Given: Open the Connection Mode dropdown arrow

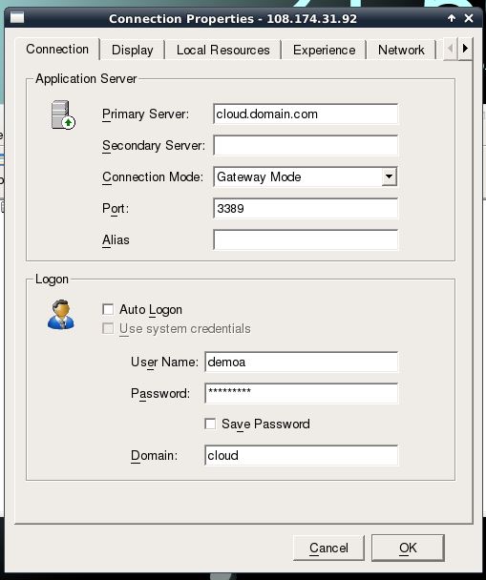Looking at the screenshot, I should [389, 176].
